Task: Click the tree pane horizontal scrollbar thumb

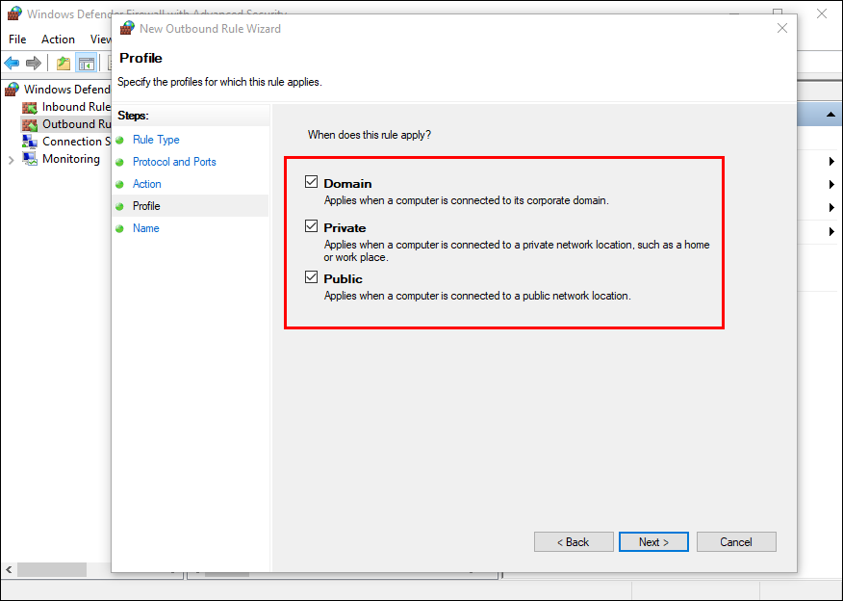Action: pos(52,568)
